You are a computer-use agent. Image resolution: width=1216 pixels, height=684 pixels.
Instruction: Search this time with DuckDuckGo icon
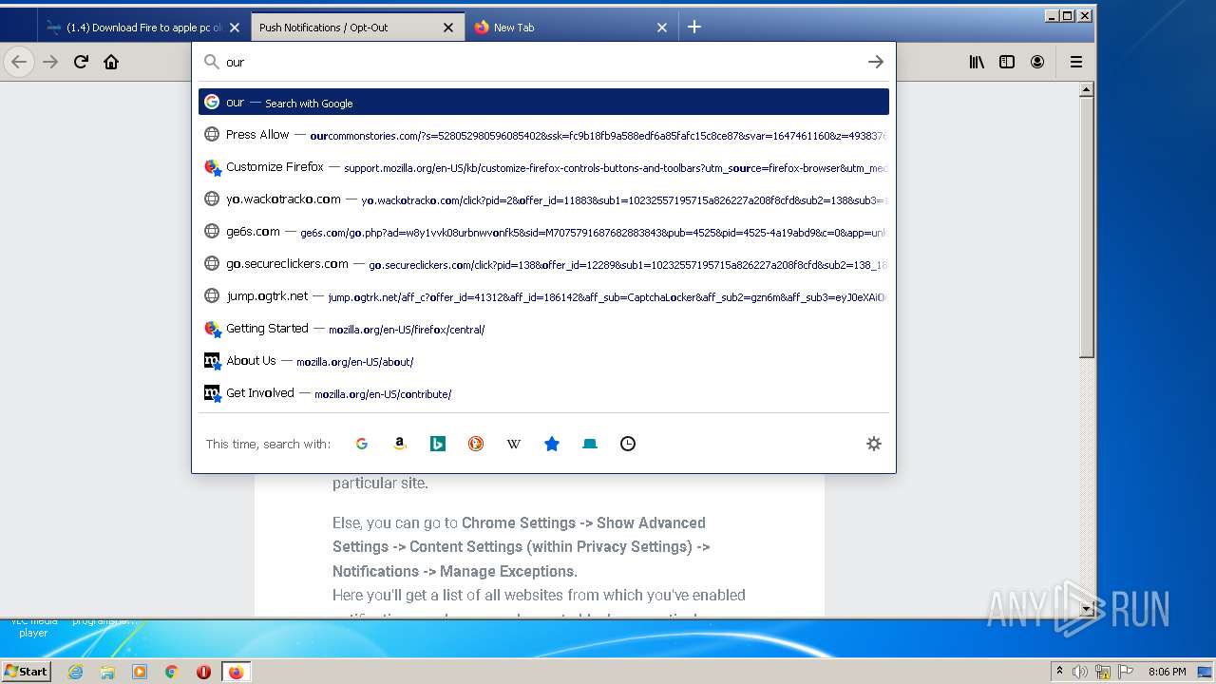476,444
